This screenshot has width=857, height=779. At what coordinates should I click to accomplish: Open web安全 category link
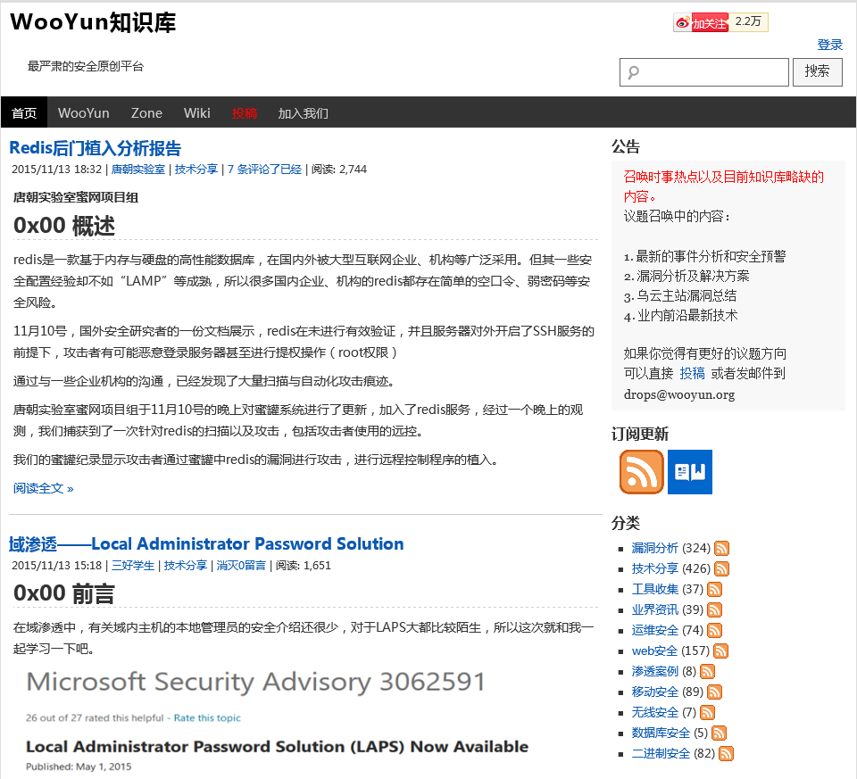(x=654, y=651)
